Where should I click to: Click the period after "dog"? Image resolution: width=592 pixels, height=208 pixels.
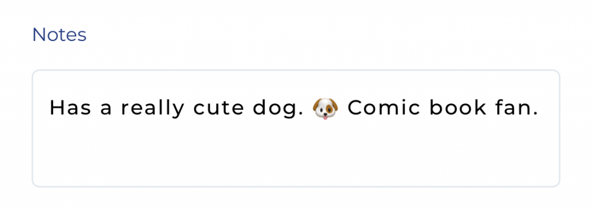click(301, 115)
